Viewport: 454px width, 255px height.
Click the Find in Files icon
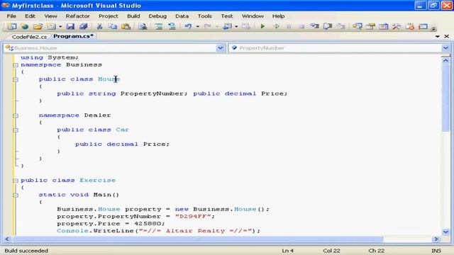(x=143, y=27)
